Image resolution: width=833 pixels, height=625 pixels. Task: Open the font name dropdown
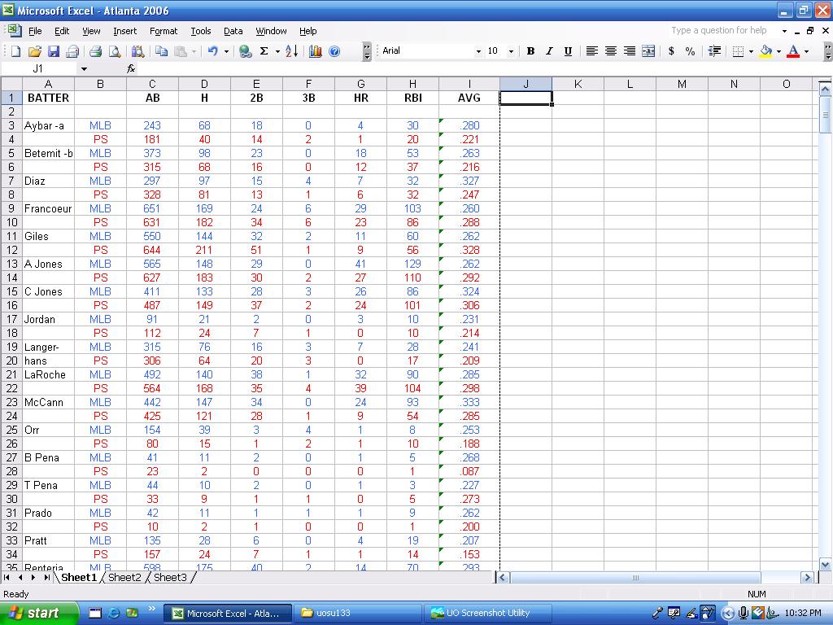(x=478, y=51)
